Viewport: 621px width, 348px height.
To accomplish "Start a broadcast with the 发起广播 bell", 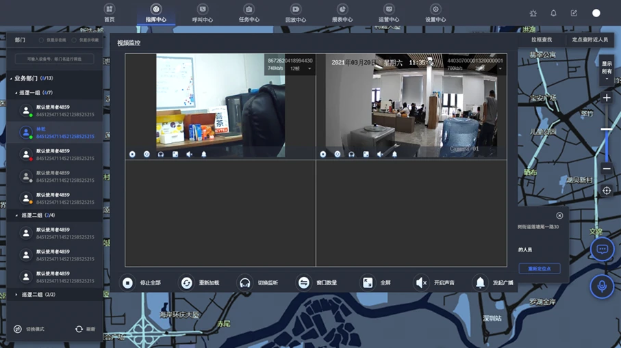I will click(x=480, y=282).
